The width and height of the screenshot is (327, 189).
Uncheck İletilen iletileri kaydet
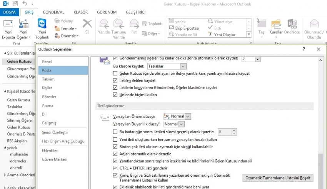point(115,80)
